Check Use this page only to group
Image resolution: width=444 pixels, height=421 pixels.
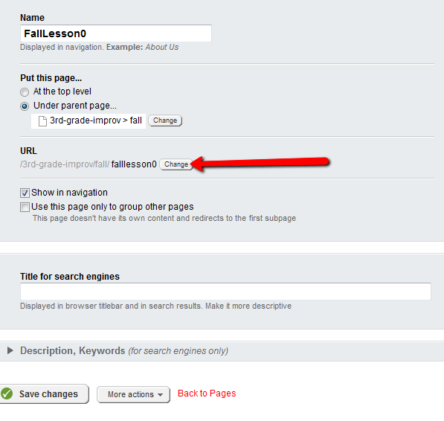[x=25, y=207]
